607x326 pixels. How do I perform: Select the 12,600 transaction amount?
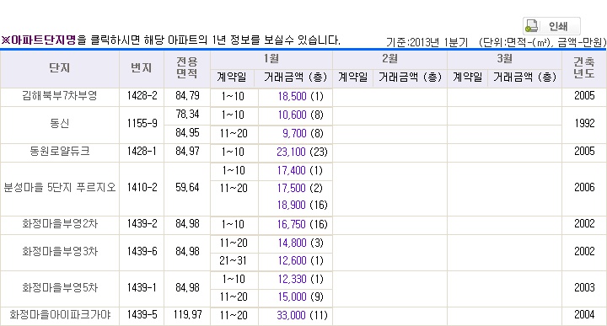[x=292, y=260]
